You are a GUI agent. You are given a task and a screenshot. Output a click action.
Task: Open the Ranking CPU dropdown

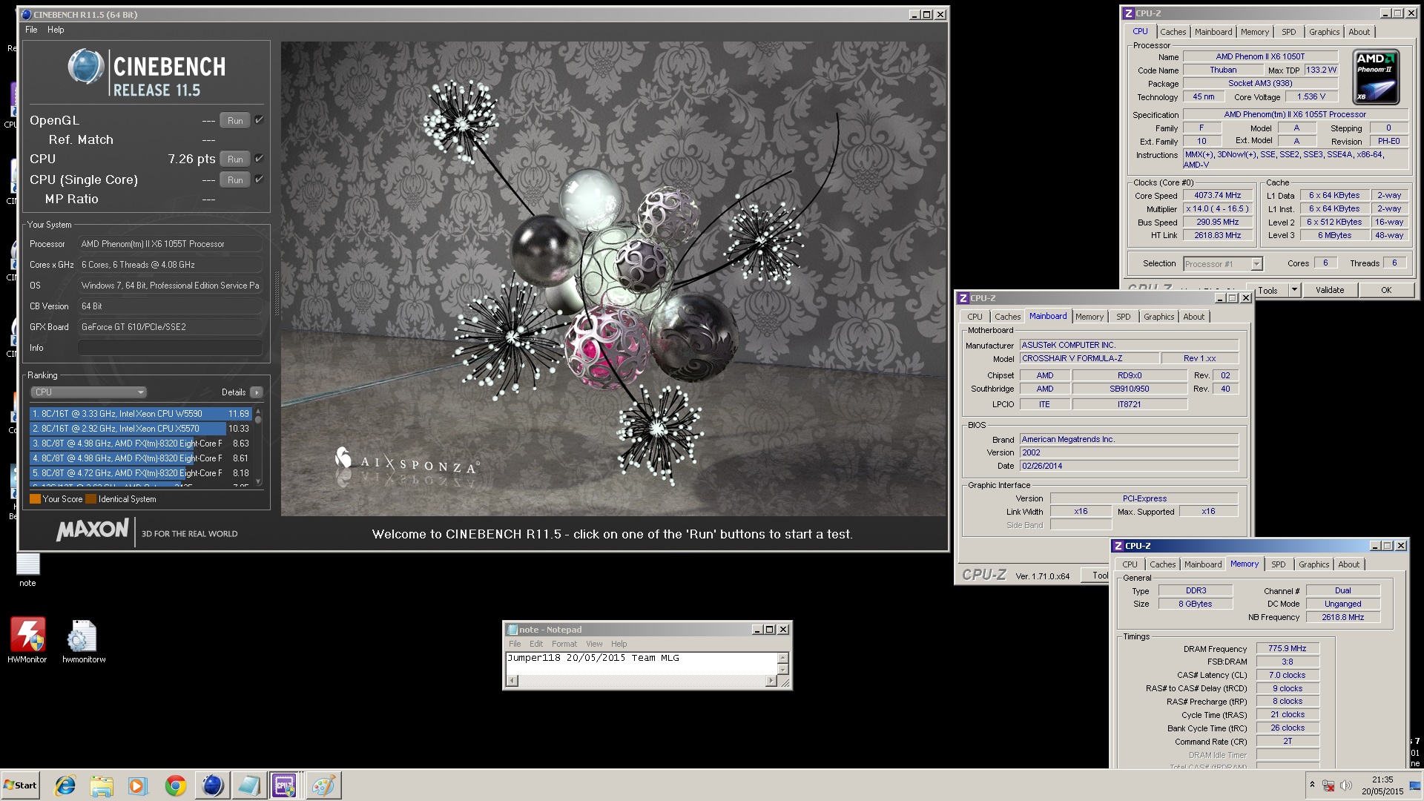pos(88,392)
